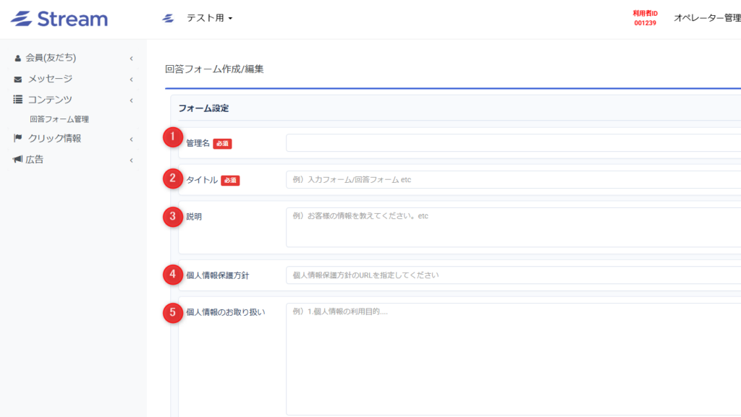Click the person icon next to 会員(友だち)
Image resolution: width=741 pixels, height=417 pixels.
pyautogui.click(x=17, y=58)
